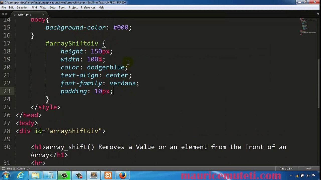321x180 pixels.
Task: Open the Tools menu
Action: pyautogui.click(x=62, y=7)
